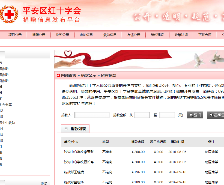The image size is (224, 185).
Task: Click the list icon on 捐款列表 tab
Action: [66, 129]
